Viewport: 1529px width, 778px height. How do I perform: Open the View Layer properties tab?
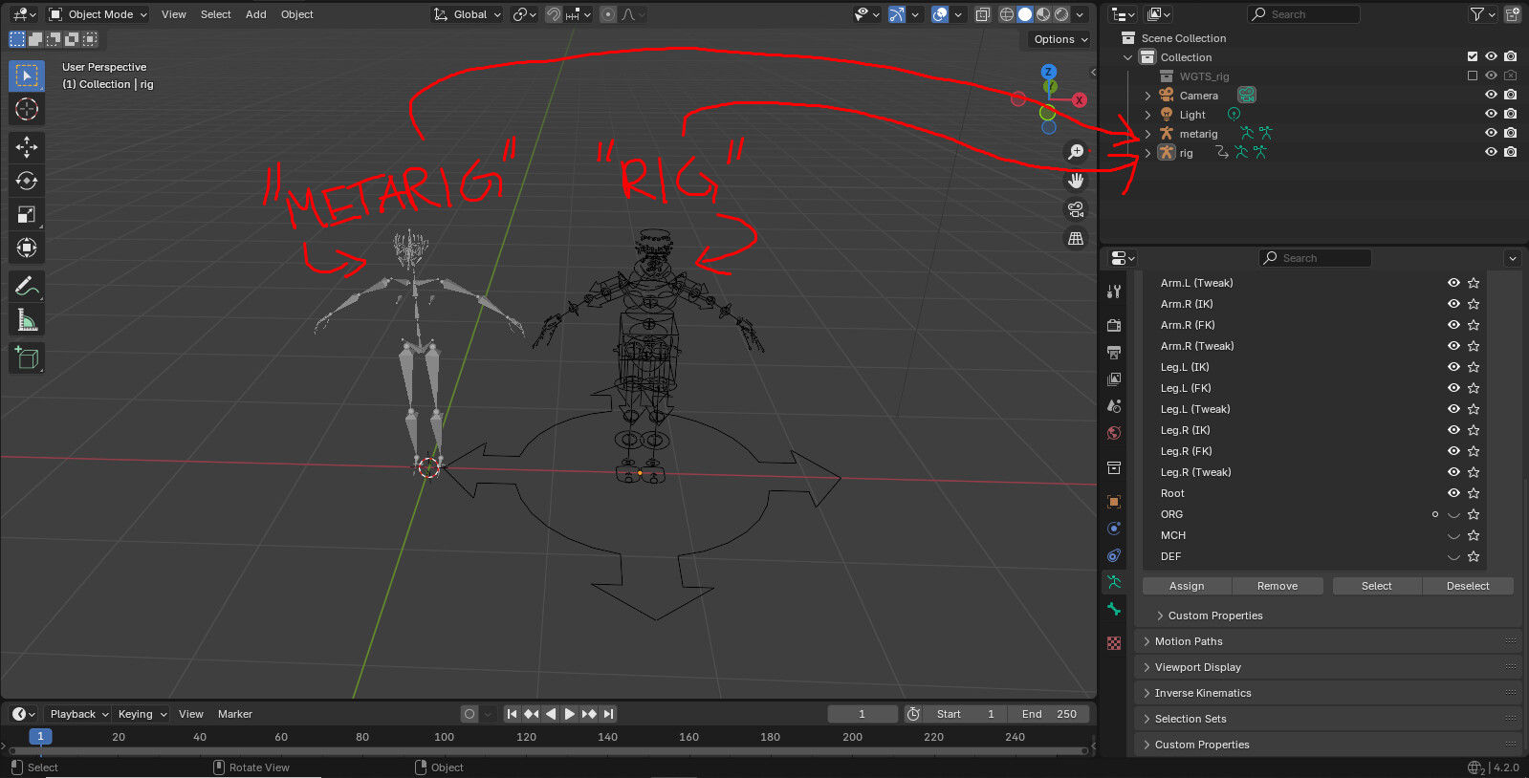(x=1114, y=379)
